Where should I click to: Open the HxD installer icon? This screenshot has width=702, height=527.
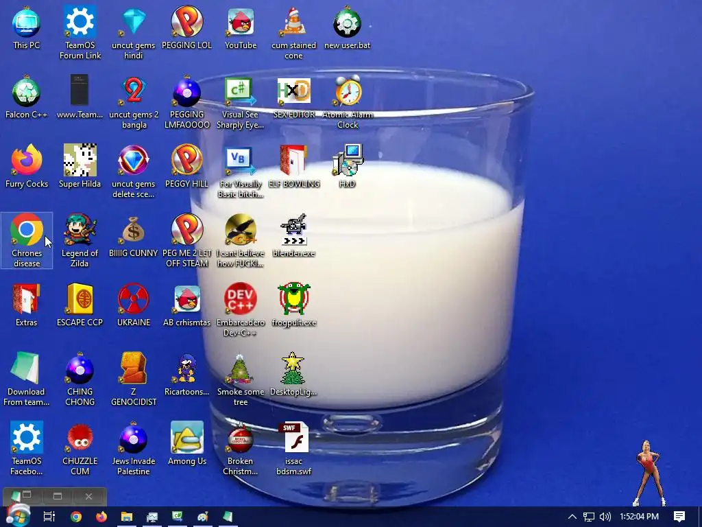tap(348, 166)
